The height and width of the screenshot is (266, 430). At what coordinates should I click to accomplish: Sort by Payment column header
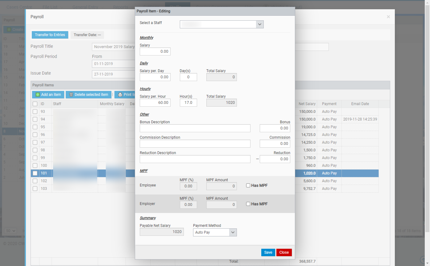coord(329,104)
